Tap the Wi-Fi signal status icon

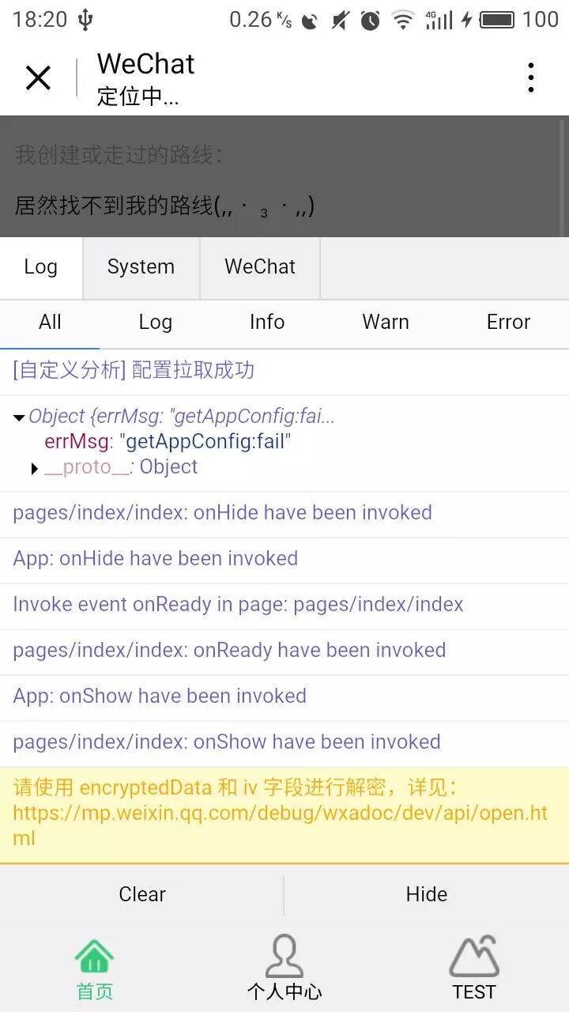(403, 20)
